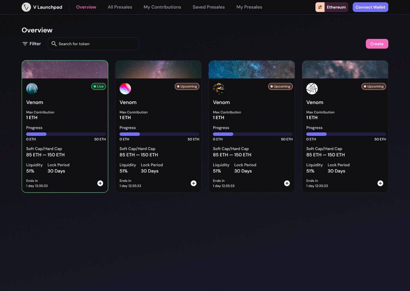This screenshot has height=291, width=410.
Task: Click the pink Create button
Action: point(377,44)
